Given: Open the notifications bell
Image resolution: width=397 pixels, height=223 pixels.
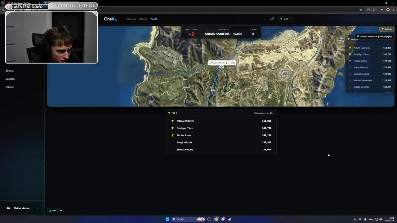Looking at the screenshot, I should (272, 19).
